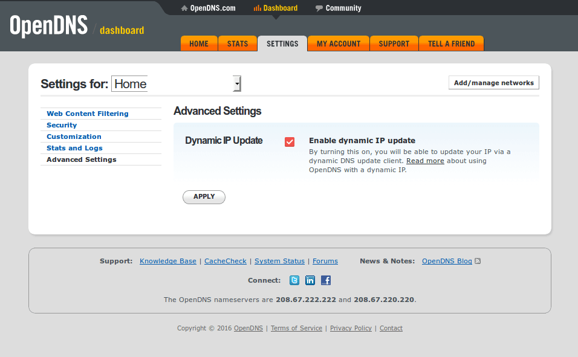Open OpenDNS.com in the top bar
Viewport: 578px width, 357px height.
(x=208, y=8)
